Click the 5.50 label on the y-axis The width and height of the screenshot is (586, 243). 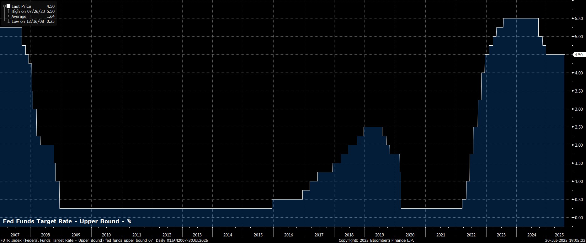coord(578,19)
